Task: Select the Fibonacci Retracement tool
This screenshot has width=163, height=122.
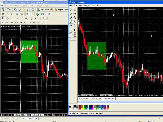Action: (x=31, y=18)
